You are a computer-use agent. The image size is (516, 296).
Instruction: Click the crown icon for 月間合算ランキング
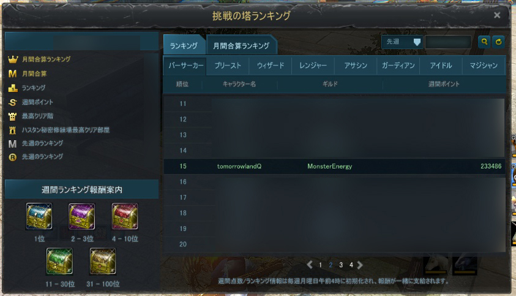[12, 59]
